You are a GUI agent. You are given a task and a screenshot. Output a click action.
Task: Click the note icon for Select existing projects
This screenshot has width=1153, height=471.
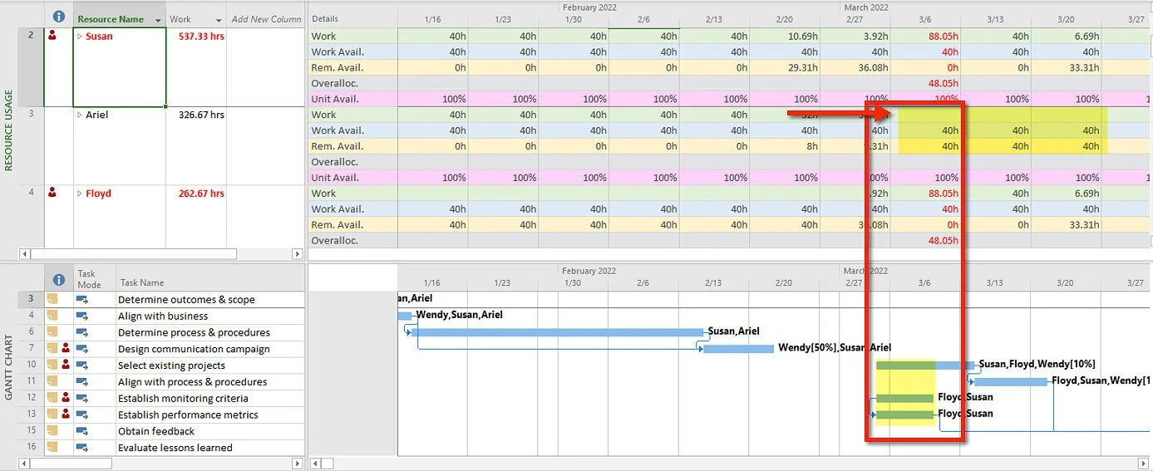point(52,365)
